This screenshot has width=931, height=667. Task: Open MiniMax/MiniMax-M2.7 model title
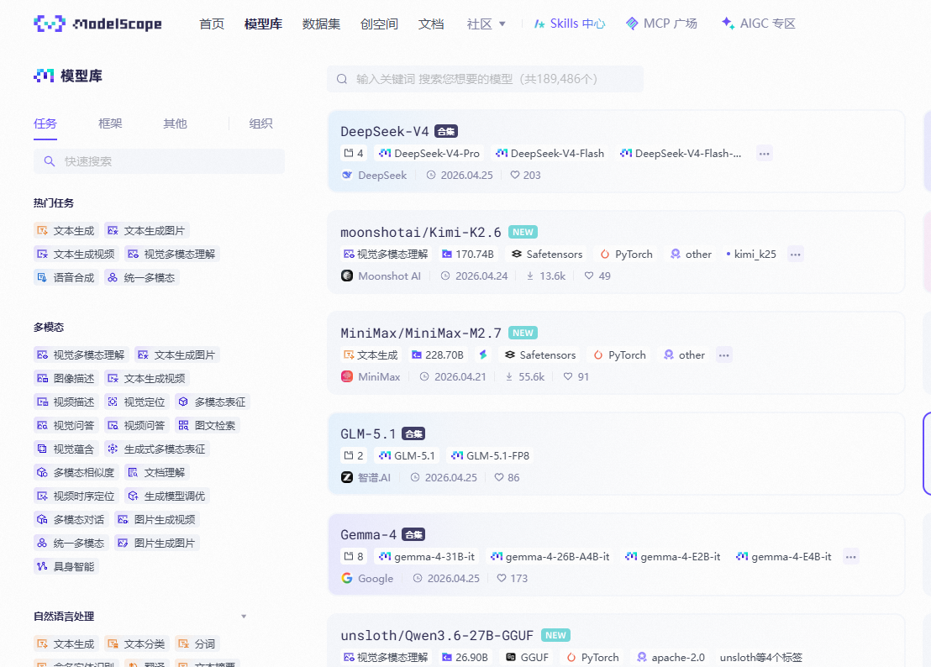[420, 333]
